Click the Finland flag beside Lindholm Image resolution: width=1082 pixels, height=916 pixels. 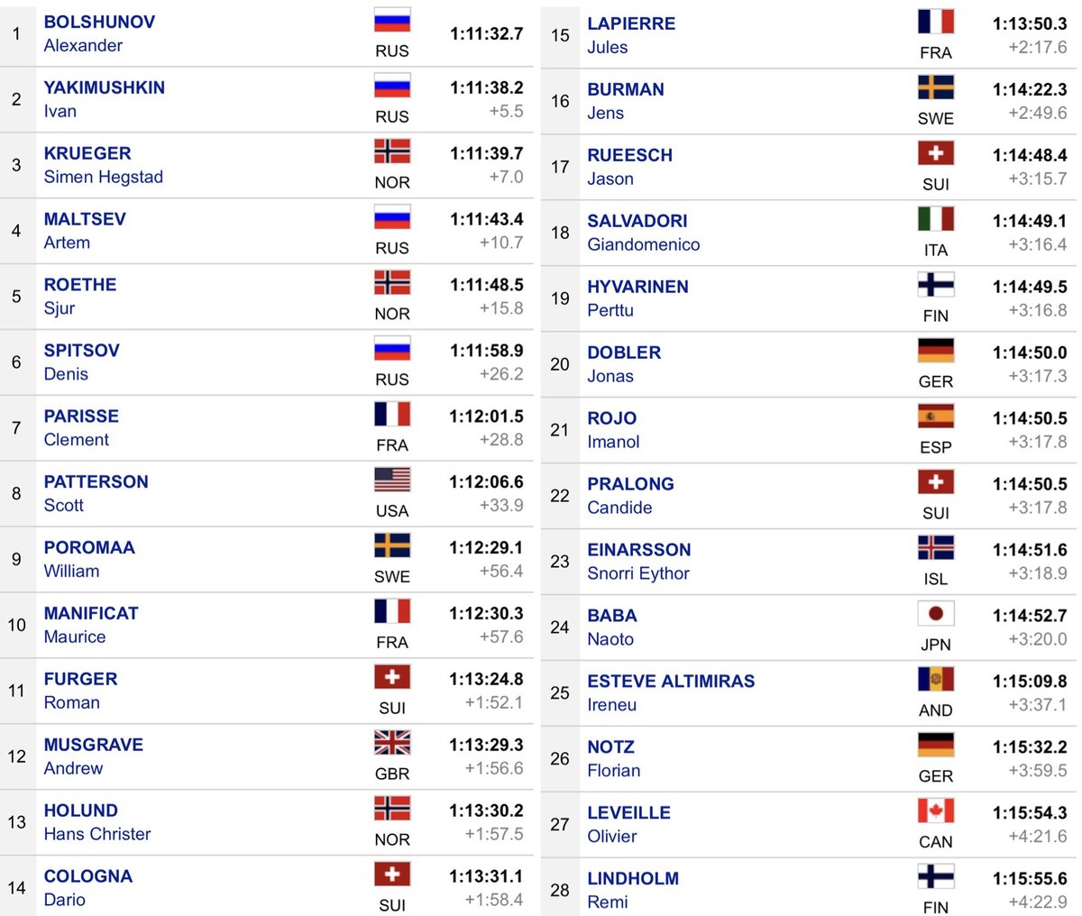[936, 877]
